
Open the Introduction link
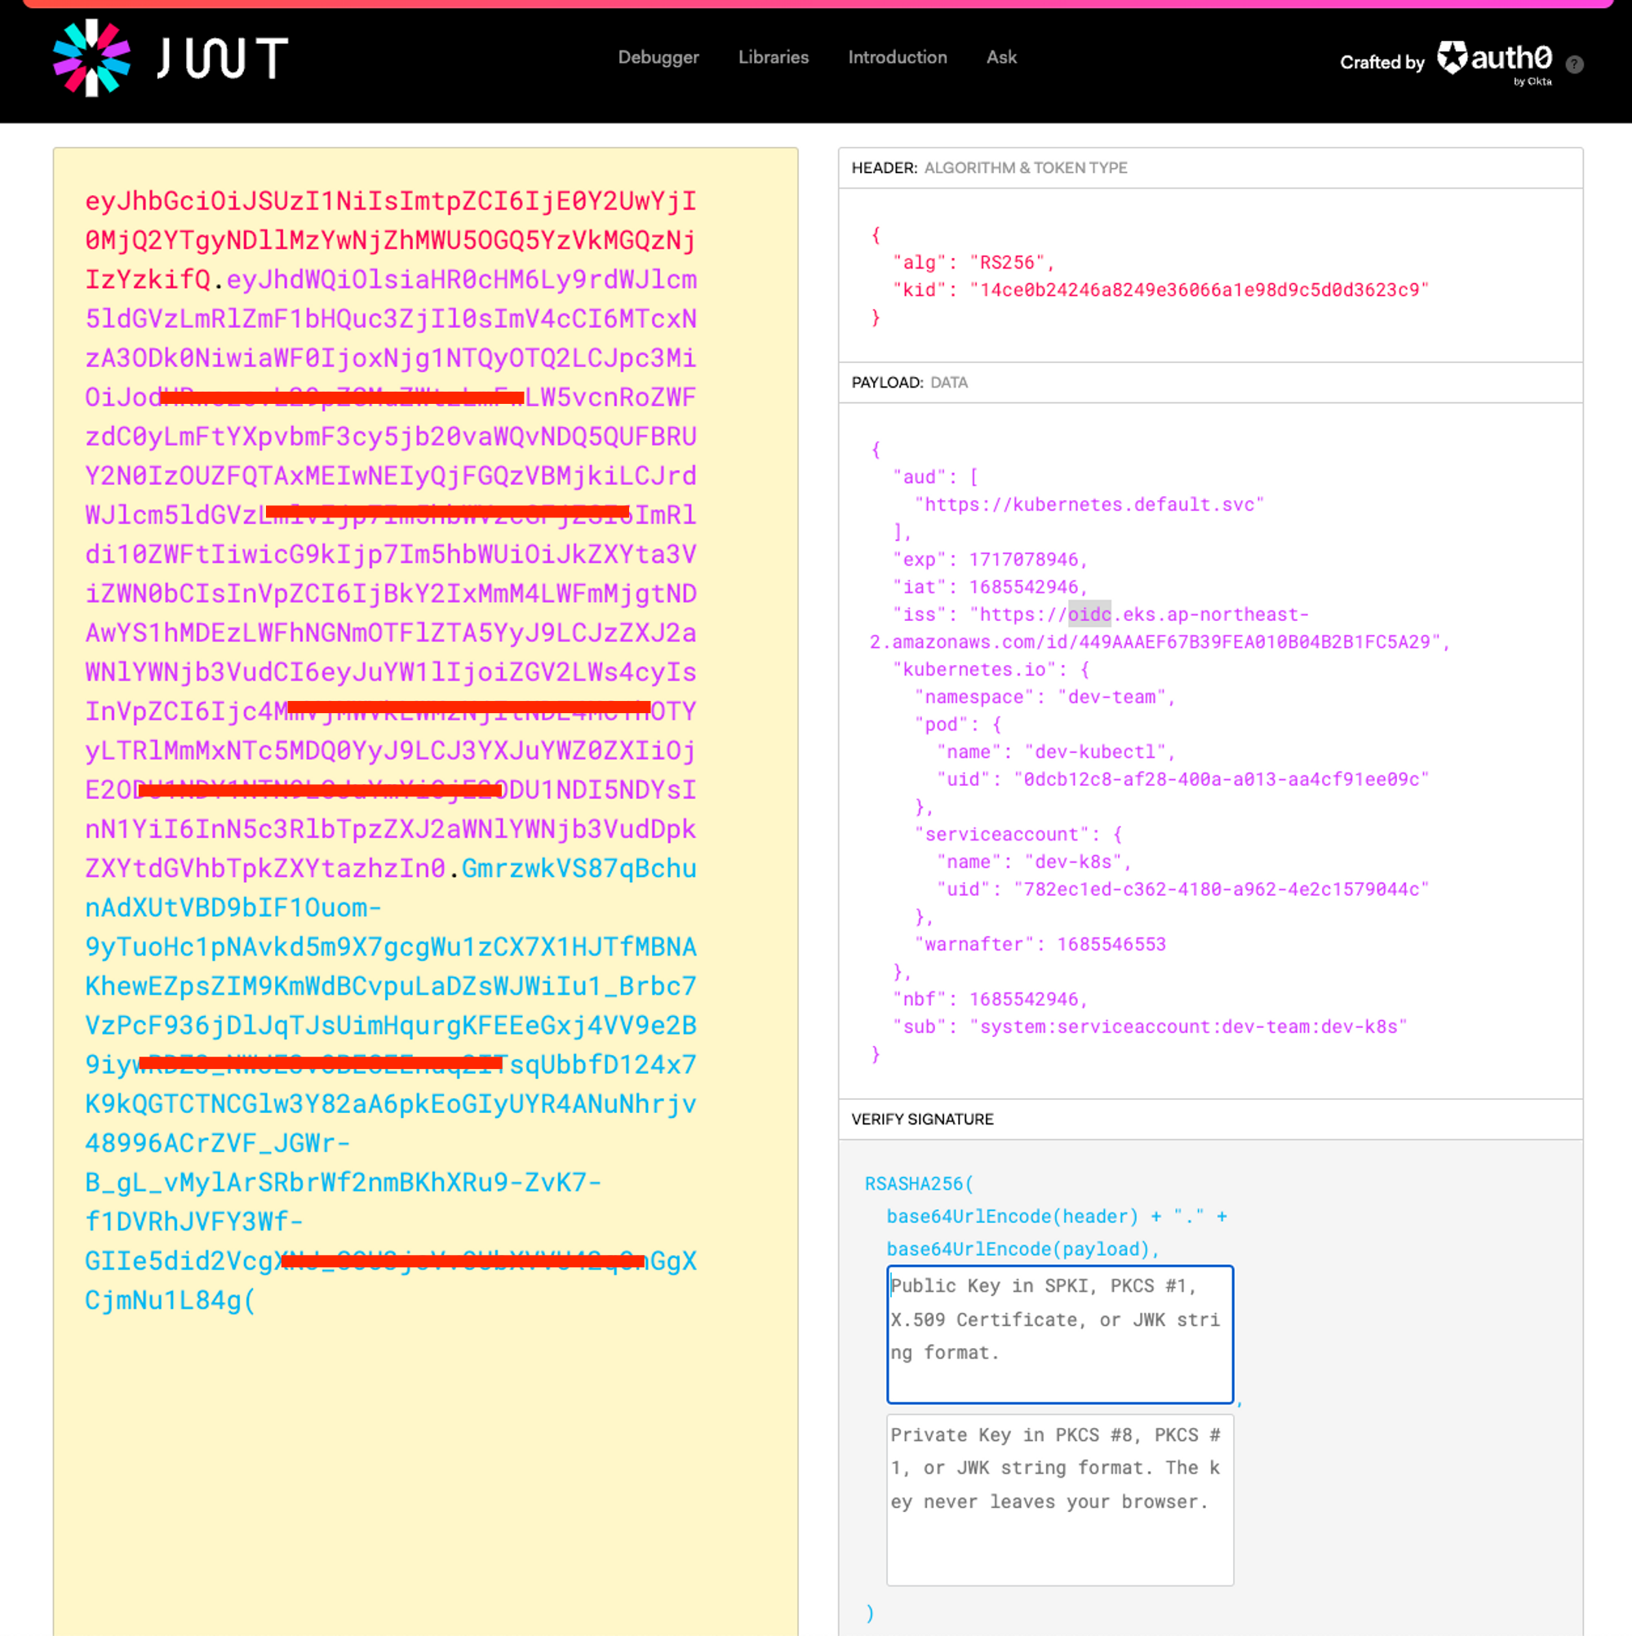click(897, 58)
